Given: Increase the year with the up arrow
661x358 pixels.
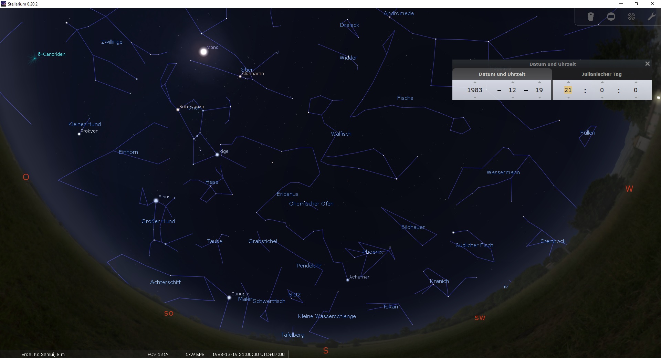Looking at the screenshot, I should [x=475, y=82].
